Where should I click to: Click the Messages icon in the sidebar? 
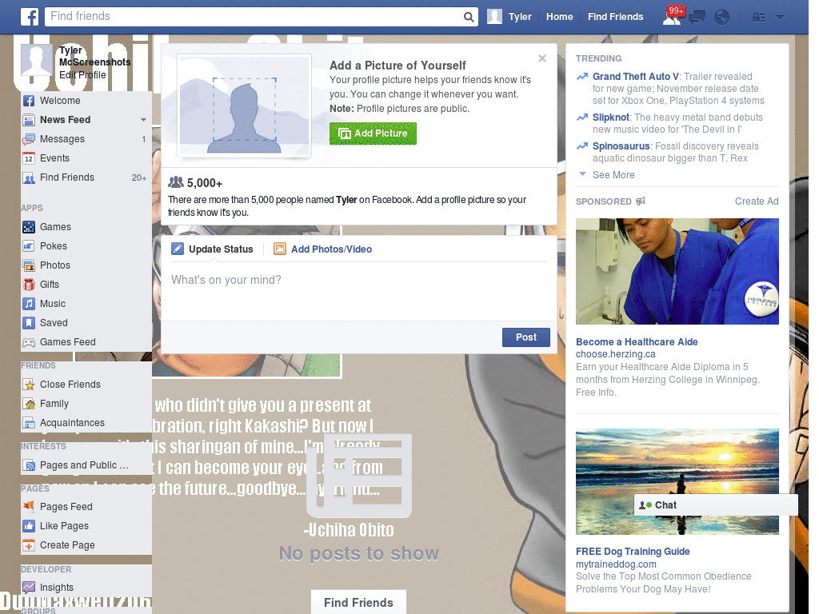click(29, 139)
